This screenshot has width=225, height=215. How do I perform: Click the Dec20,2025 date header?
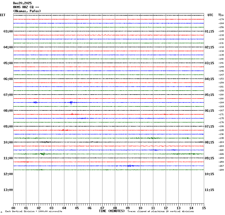click(x=22, y=3)
